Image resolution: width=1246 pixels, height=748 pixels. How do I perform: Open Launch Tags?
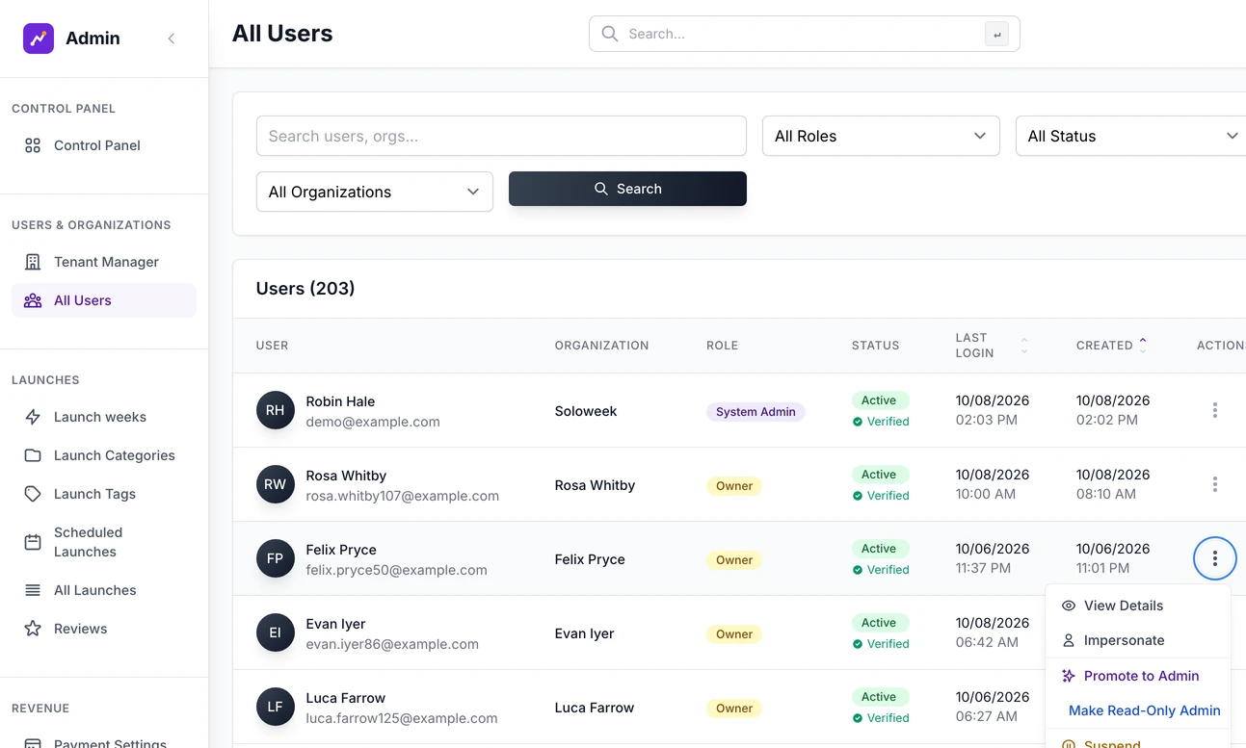(x=104, y=494)
